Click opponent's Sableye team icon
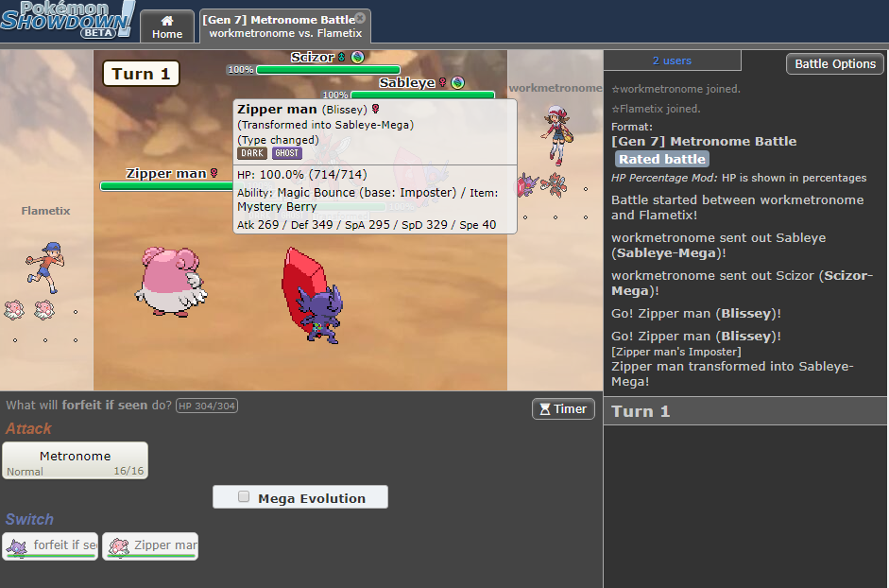The height and width of the screenshot is (588, 889). click(527, 185)
